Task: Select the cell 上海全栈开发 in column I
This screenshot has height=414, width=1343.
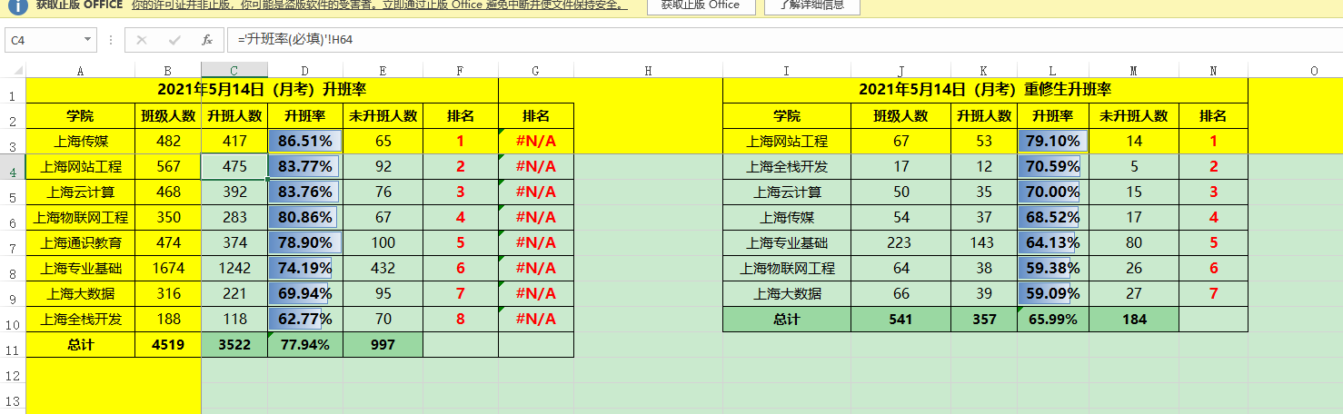Action: 787,167
